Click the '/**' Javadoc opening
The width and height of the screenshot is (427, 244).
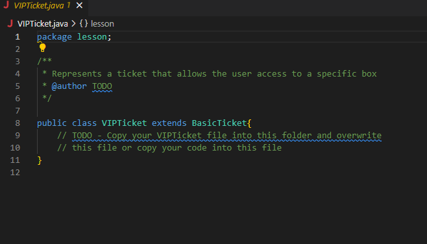pos(44,61)
